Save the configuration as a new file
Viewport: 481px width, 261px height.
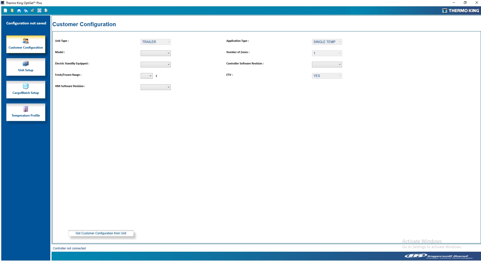click(26, 11)
